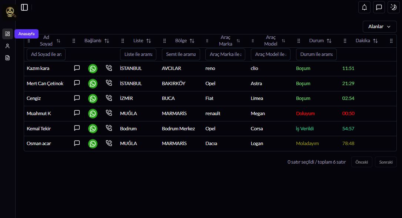Image resolution: width=402 pixels, height=218 pixels.
Task: Click phone call icon for Osman acar
Action: [x=109, y=143]
